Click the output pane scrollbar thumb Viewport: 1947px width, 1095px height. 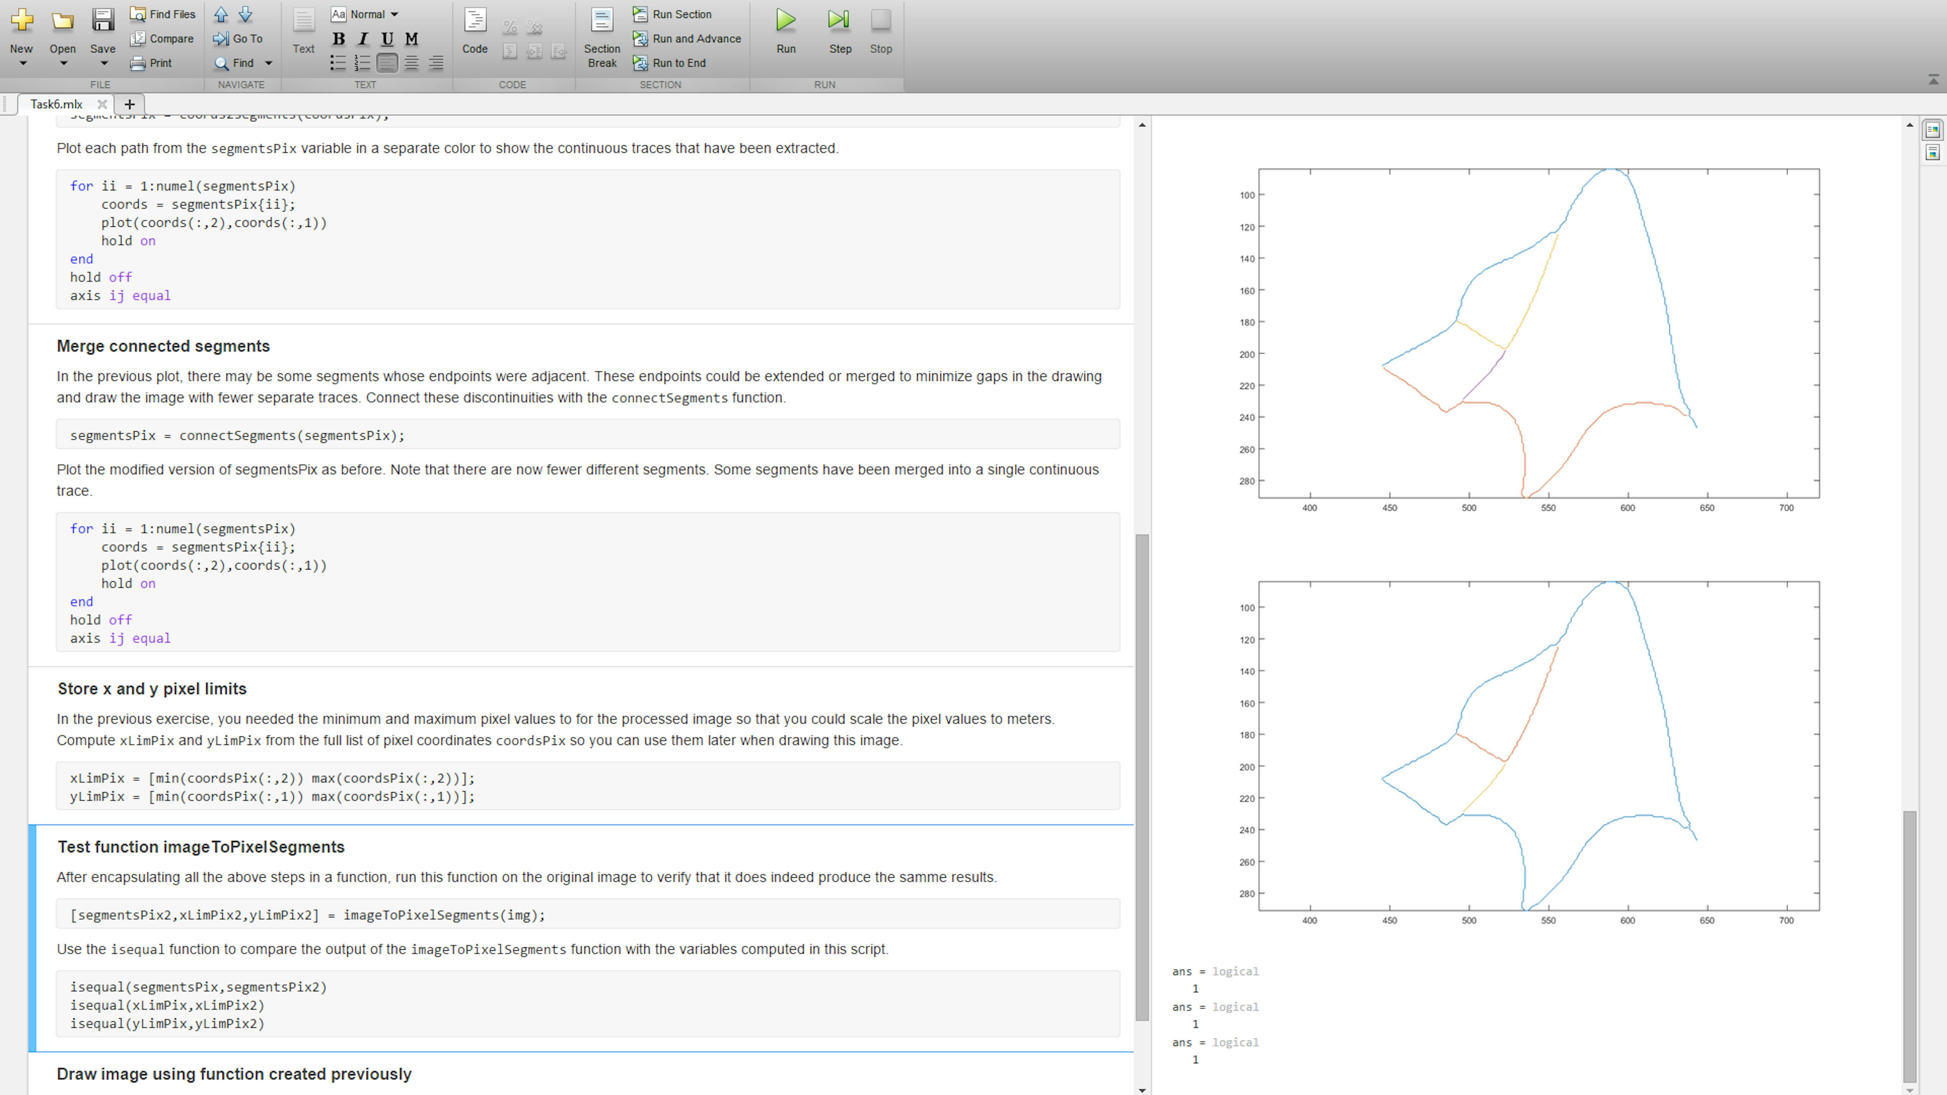[x=1909, y=946]
